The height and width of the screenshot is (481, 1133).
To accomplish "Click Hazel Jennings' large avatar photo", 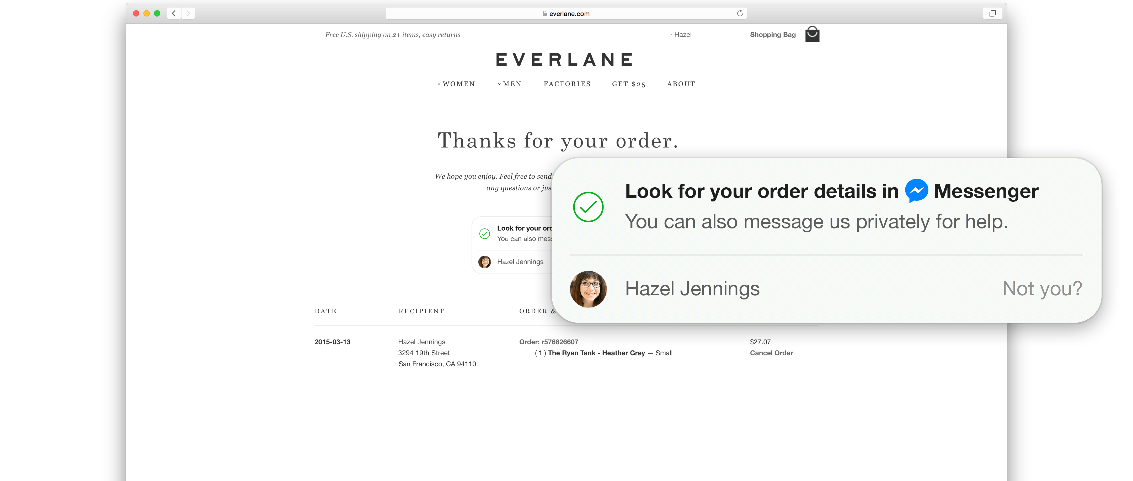I will (x=588, y=289).
